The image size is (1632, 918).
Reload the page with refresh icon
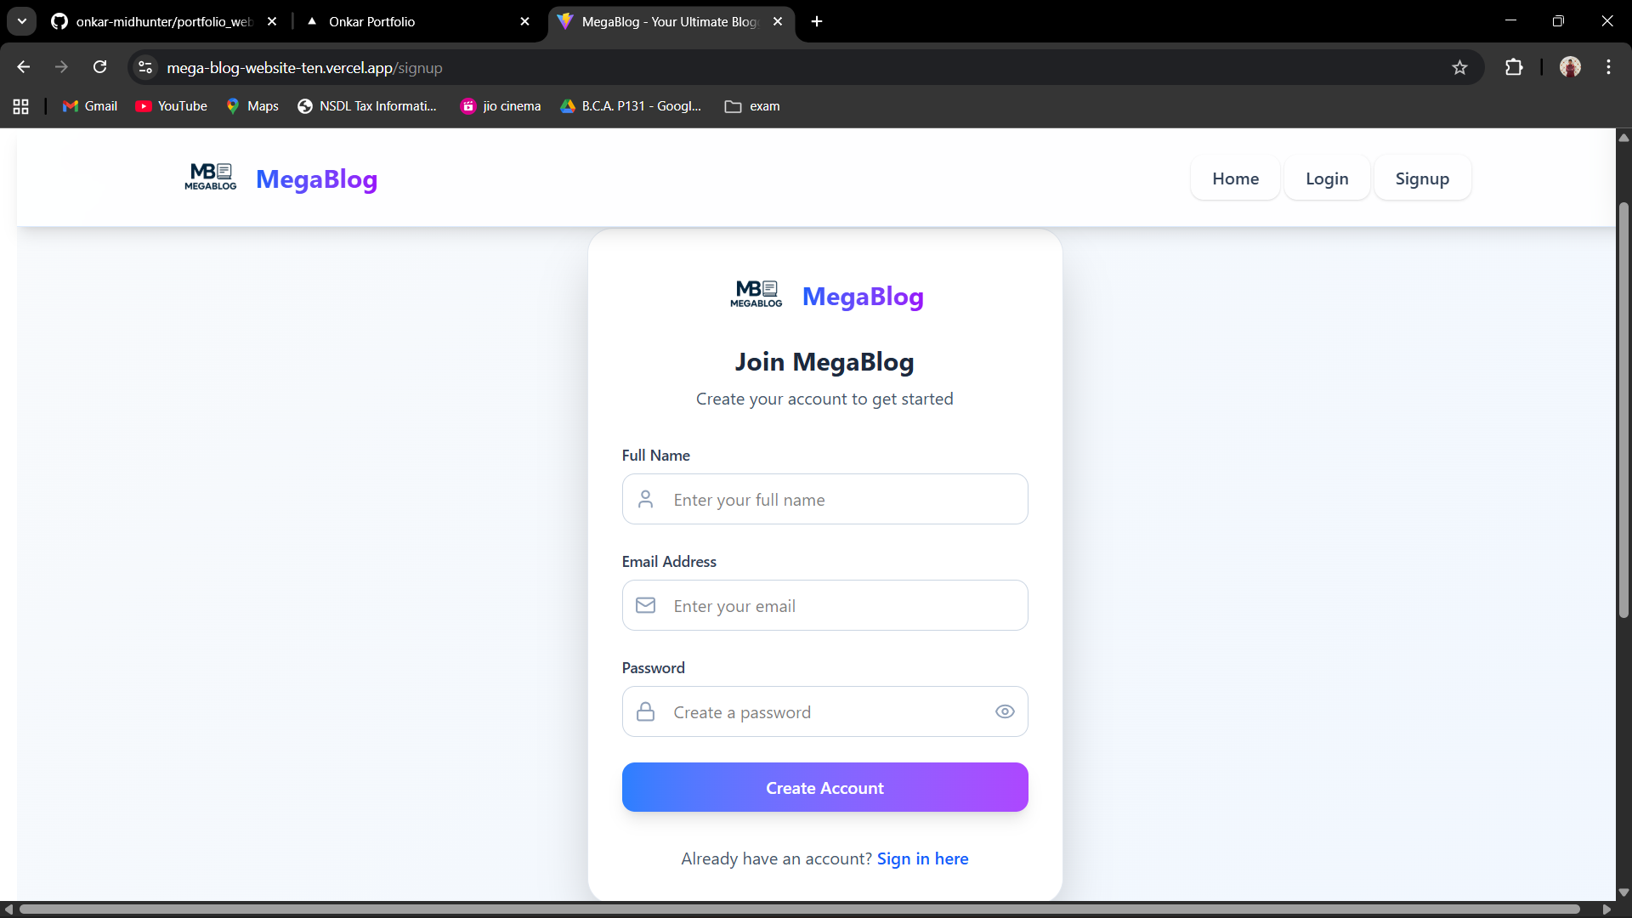(100, 68)
